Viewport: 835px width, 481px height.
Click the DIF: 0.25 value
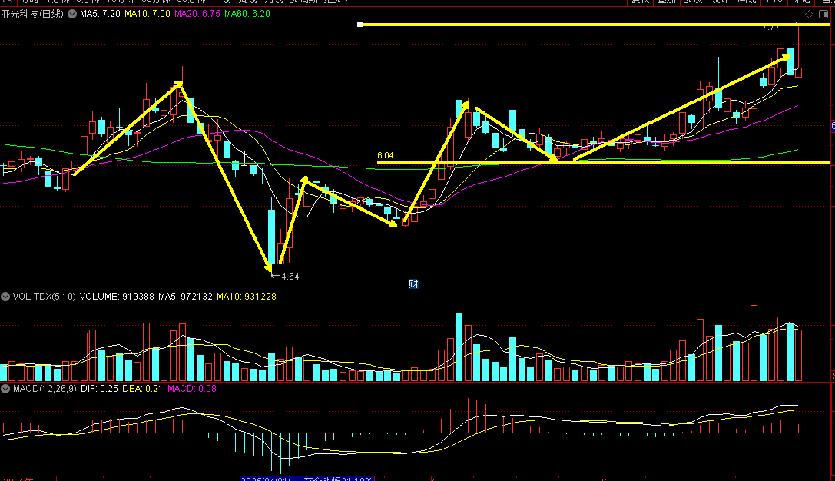point(99,389)
